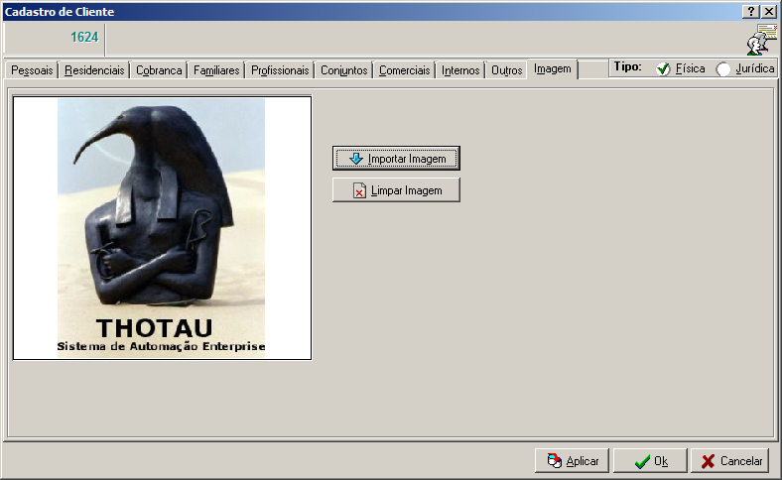This screenshot has height=480, width=782.
Task: Click the user card icon at top right
Action: pos(761,40)
